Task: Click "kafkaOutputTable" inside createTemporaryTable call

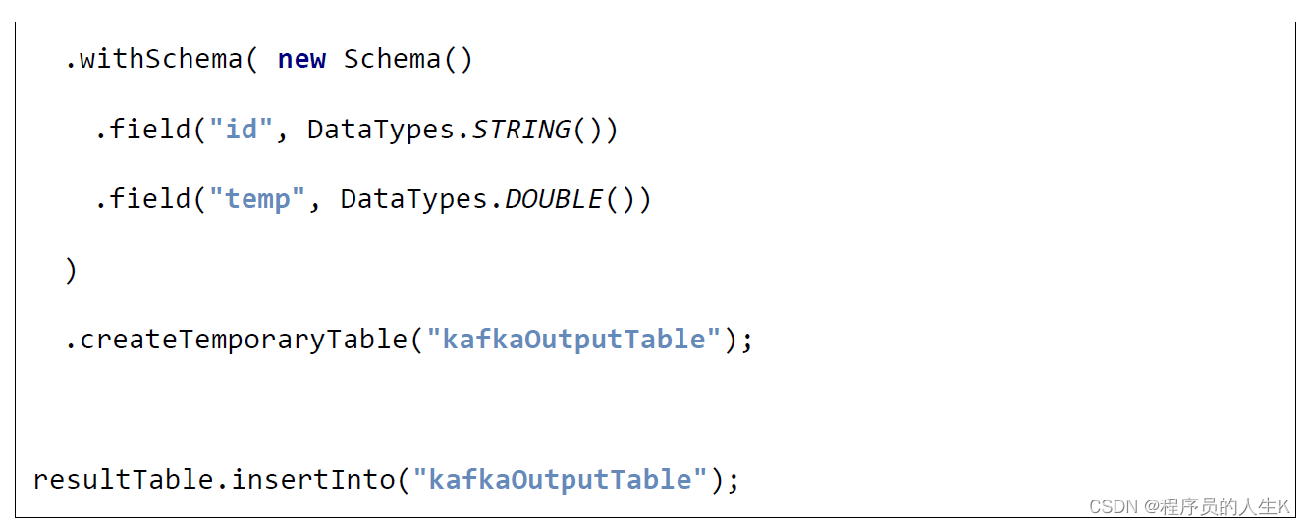Action: (x=574, y=340)
